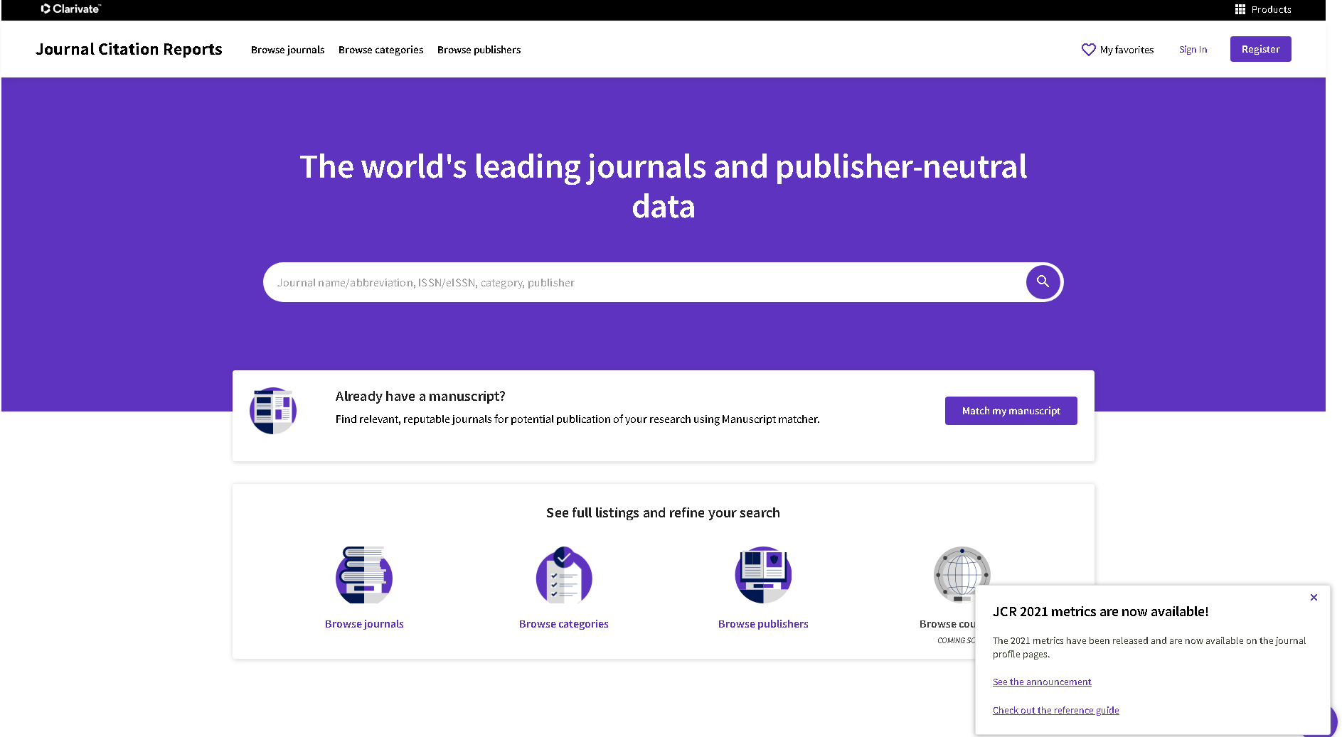The width and height of the screenshot is (1342, 737).
Task: Click the Clarivate logo
Action: [70, 9]
